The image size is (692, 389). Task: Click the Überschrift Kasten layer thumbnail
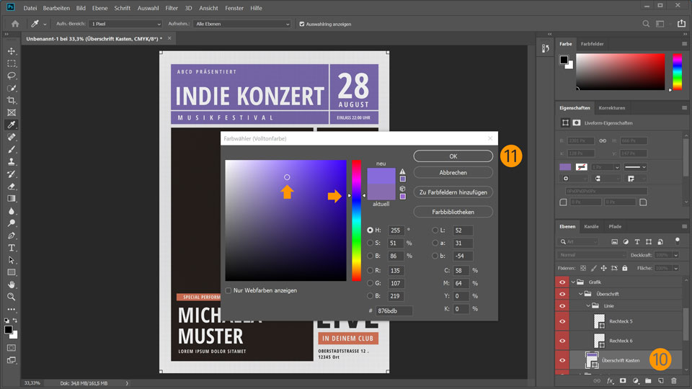591,360
